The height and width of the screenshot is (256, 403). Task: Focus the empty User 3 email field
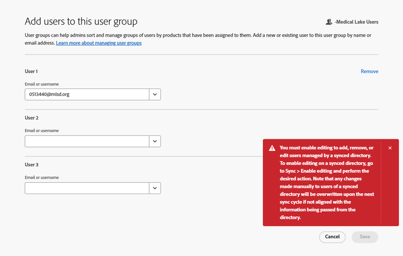pos(87,188)
